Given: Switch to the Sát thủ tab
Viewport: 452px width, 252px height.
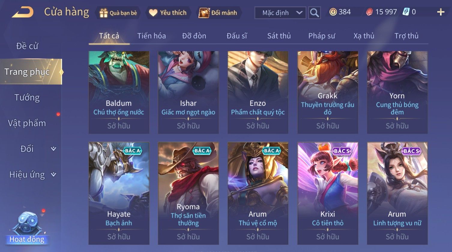Looking at the screenshot, I should pyautogui.click(x=279, y=36).
